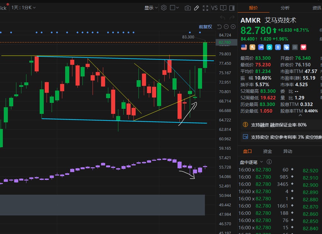Zoom in chart with plus icon

[233, 27]
